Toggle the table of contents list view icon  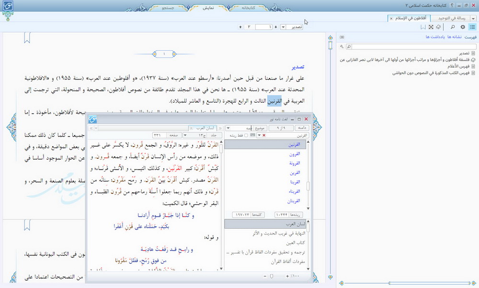[x=472, y=27]
